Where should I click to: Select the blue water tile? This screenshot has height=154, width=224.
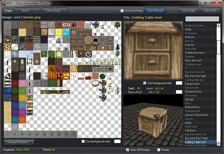[x=8, y=91]
